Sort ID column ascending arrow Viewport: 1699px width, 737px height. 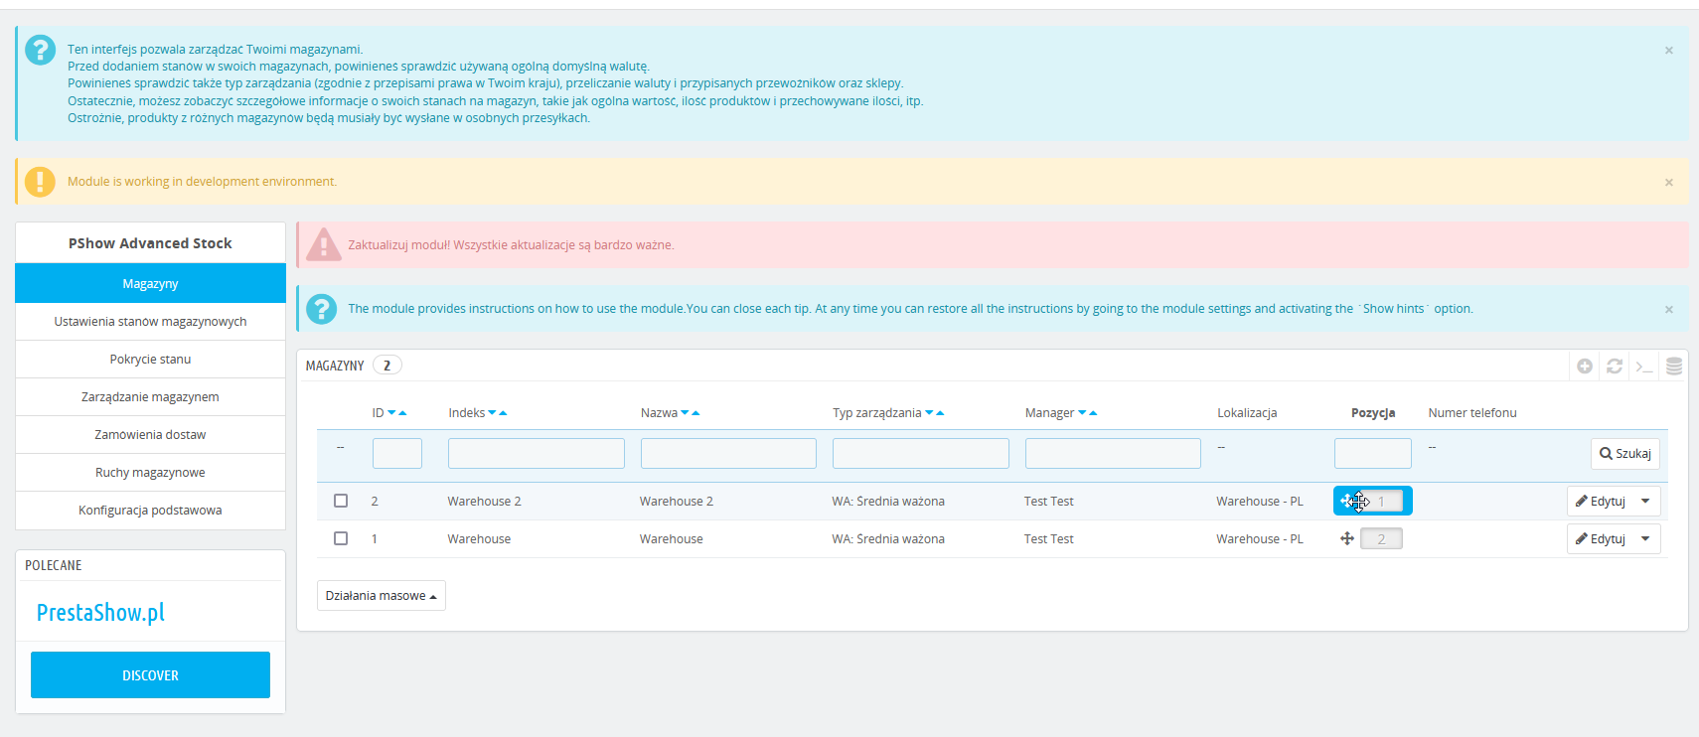402,413
